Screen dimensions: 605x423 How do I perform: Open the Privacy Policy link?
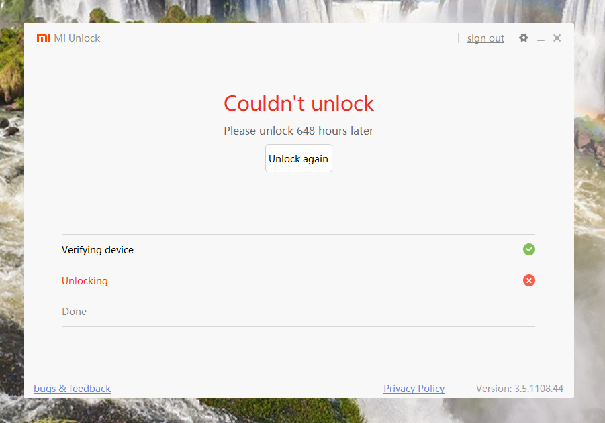(x=414, y=389)
